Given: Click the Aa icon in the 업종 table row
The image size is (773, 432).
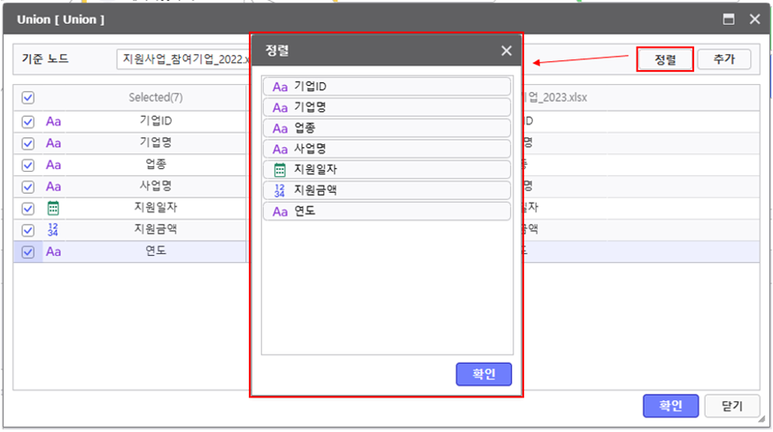Looking at the screenshot, I should (x=53, y=165).
